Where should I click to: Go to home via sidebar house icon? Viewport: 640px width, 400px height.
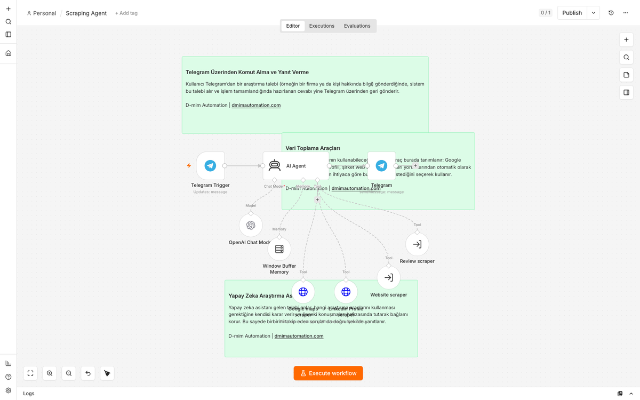click(x=8, y=53)
